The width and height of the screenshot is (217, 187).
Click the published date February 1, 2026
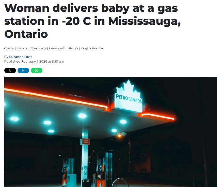pos(34,61)
